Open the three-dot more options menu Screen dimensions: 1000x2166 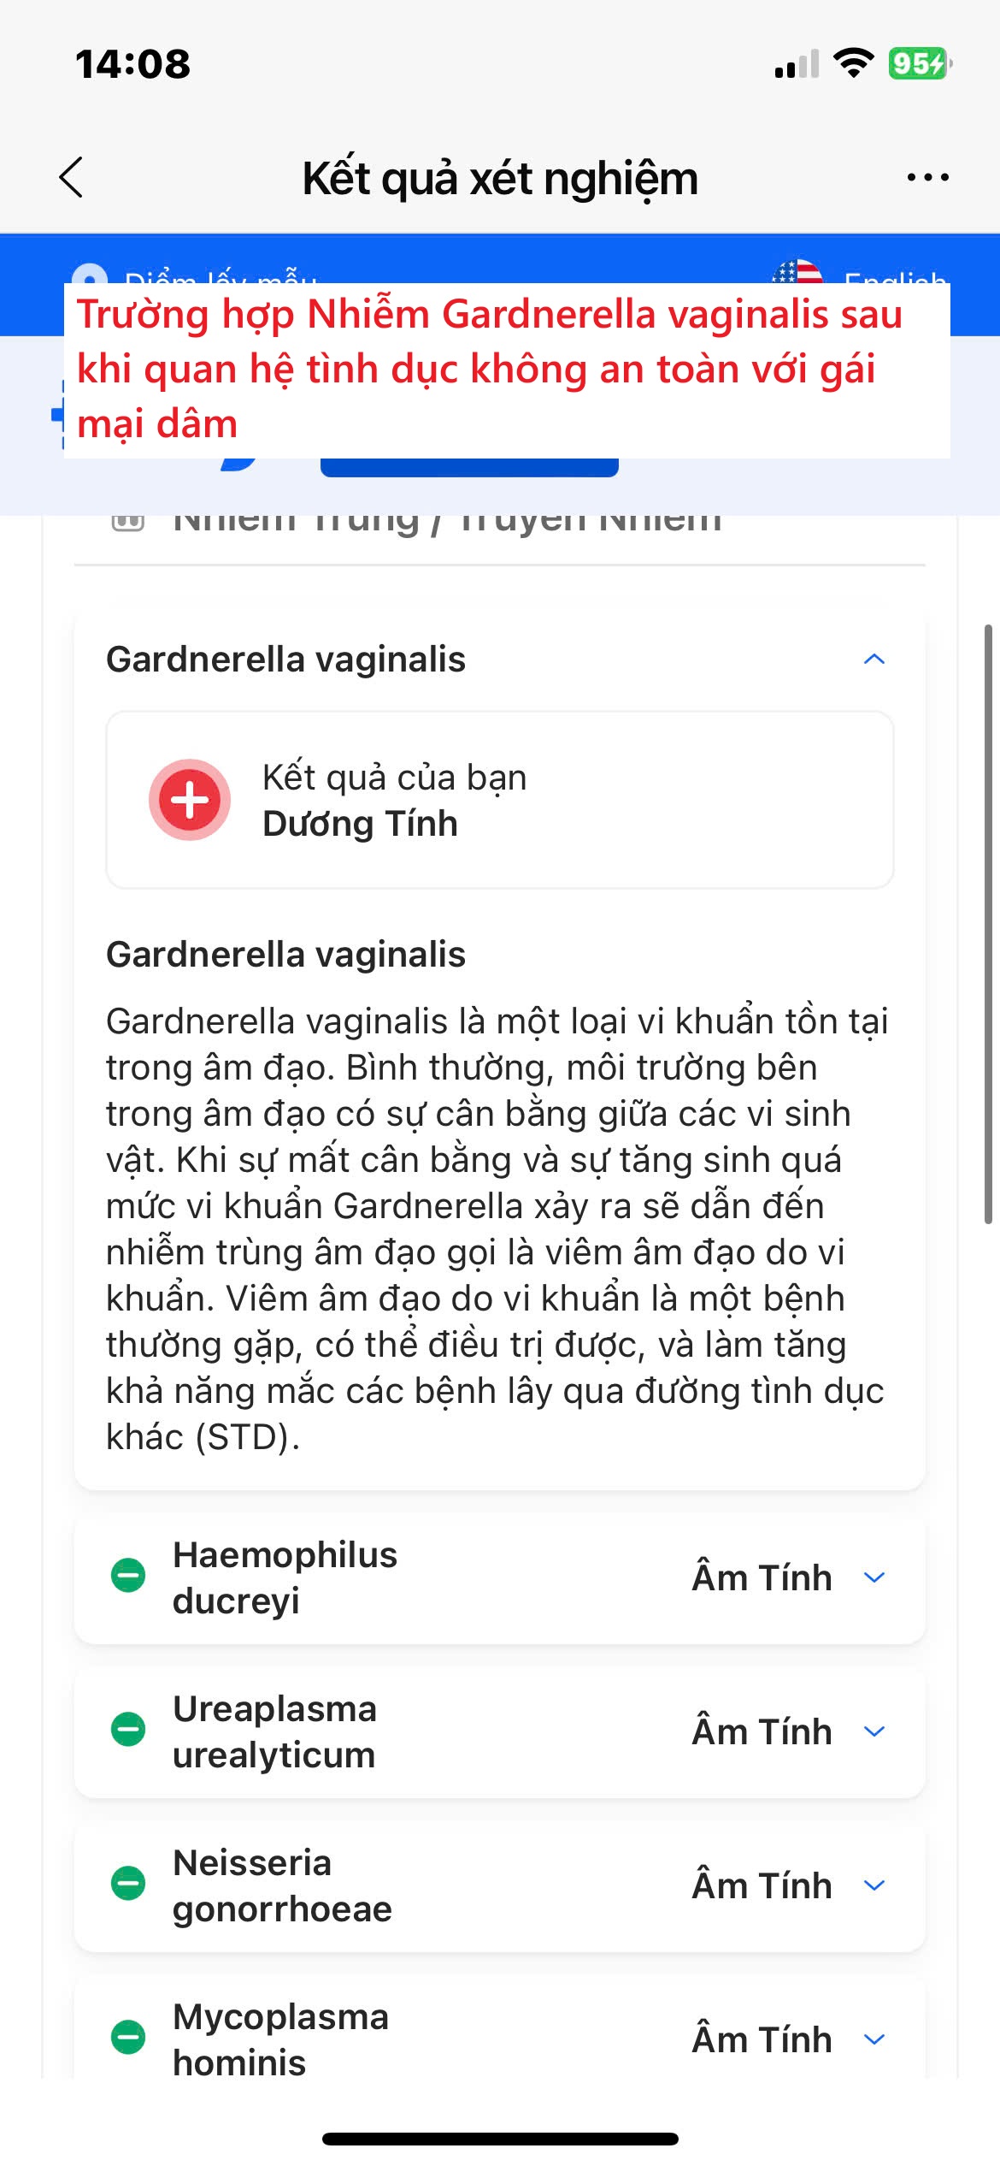coord(927,178)
